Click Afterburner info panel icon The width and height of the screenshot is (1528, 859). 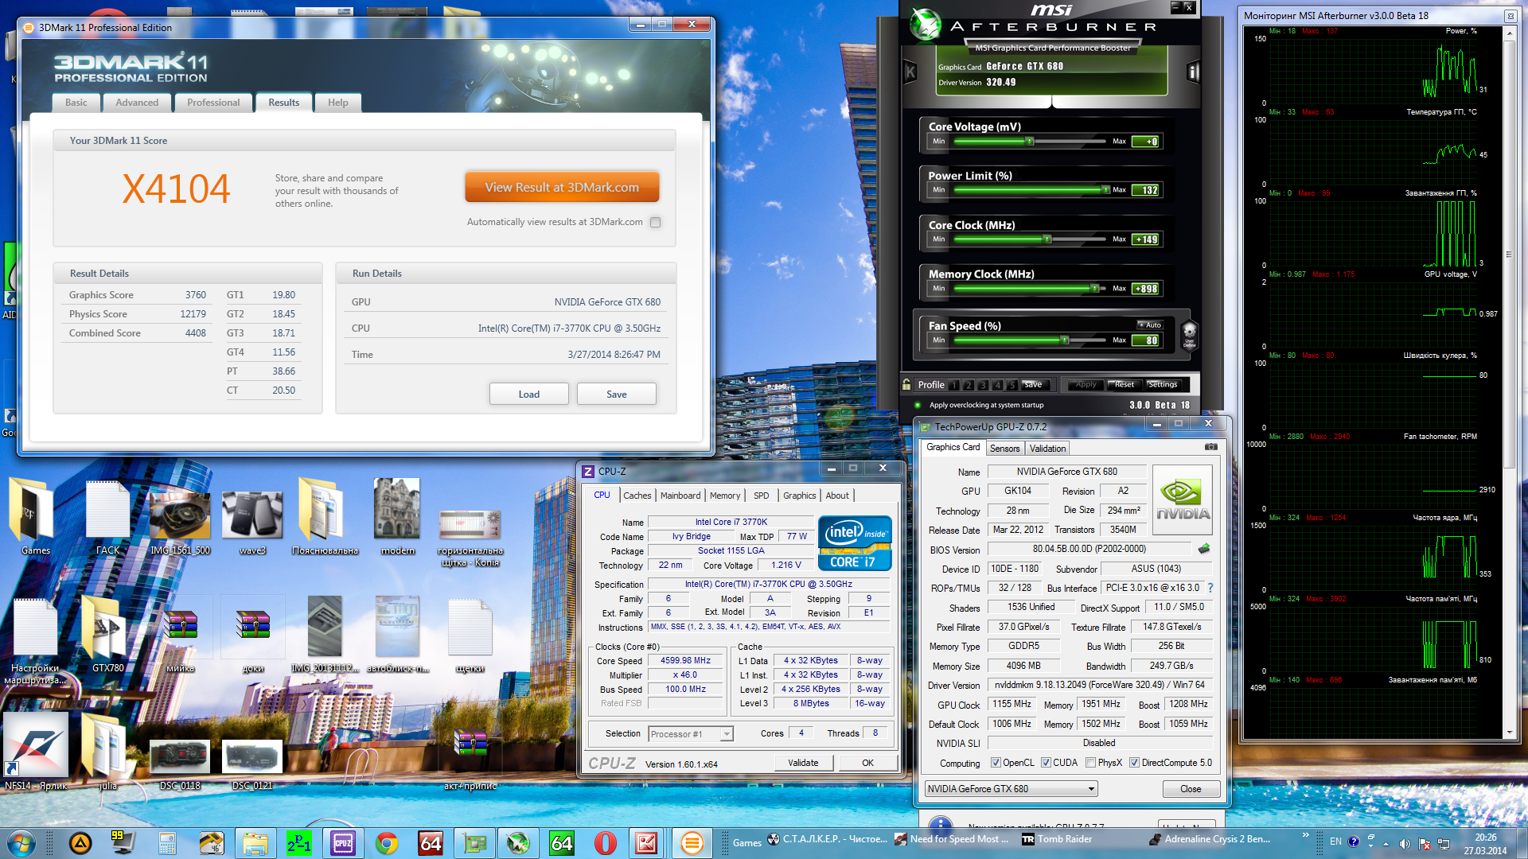coord(1193,72)
